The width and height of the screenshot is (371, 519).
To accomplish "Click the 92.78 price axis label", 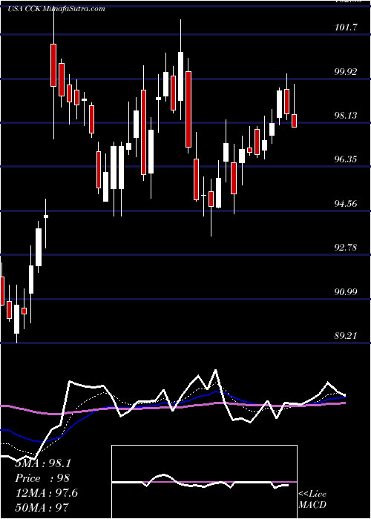I will (346, 247).
